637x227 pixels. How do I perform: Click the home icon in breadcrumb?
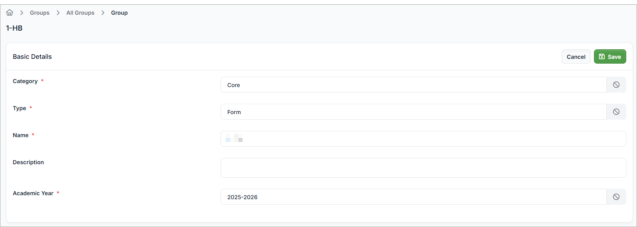(x=10, y=13)
